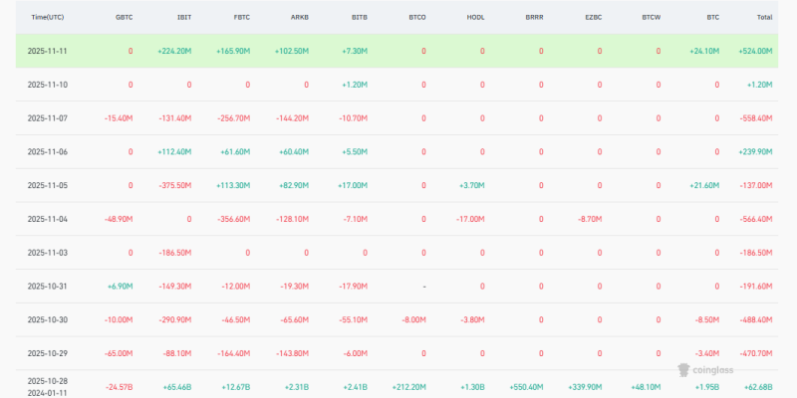The image size is (797, 398).
Task: Select the -356.60M FBTC value
Action: click(x=232, y=219)
